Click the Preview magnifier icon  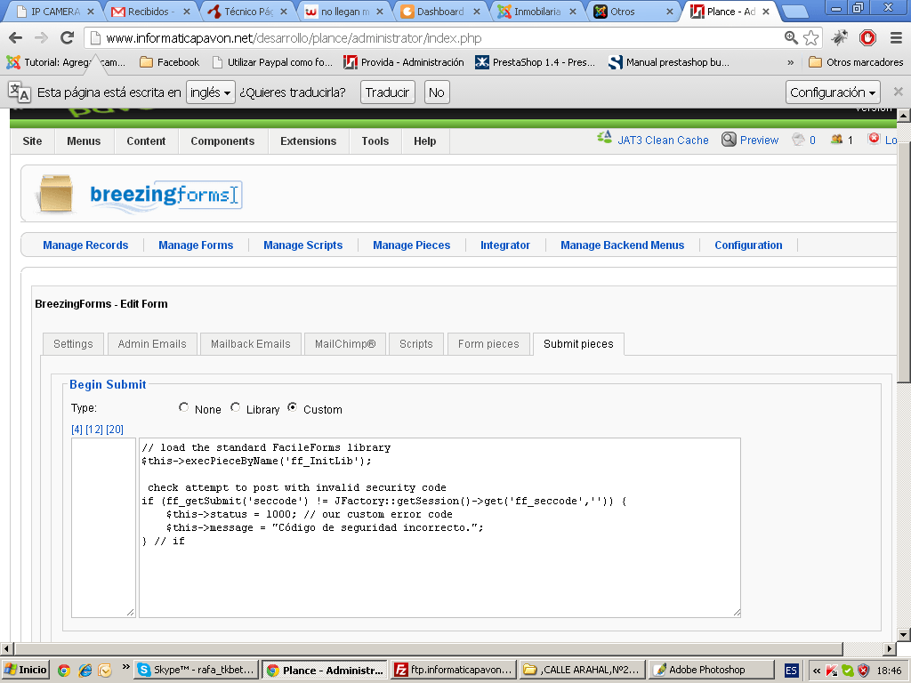[x=729, y=140]
